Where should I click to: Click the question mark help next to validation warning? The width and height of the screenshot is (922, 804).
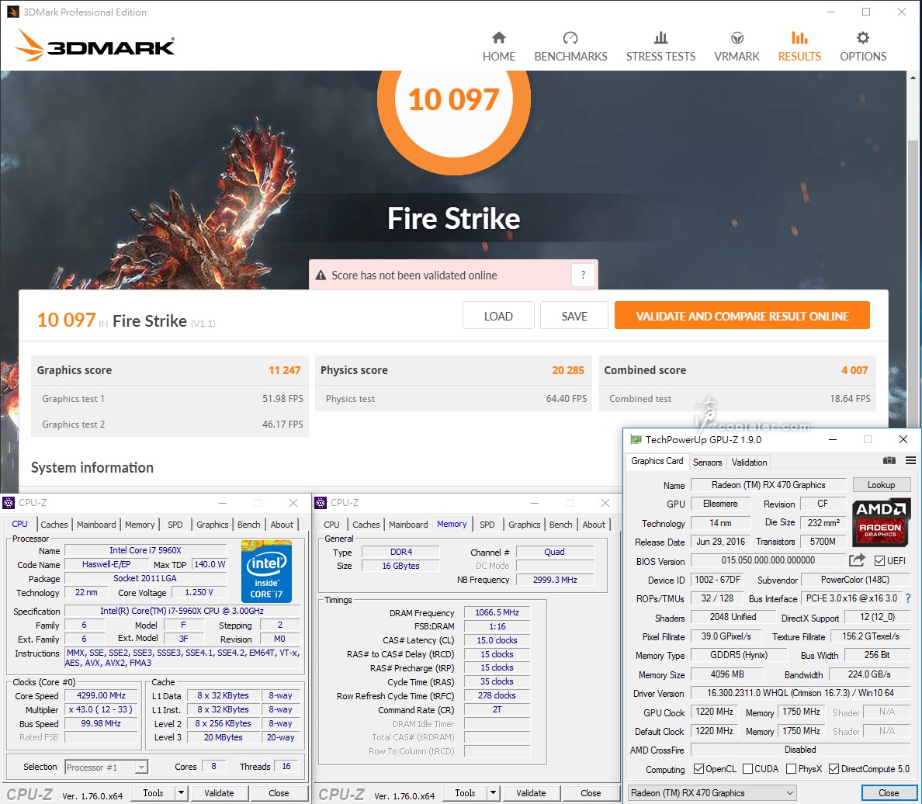pos(583,275)
